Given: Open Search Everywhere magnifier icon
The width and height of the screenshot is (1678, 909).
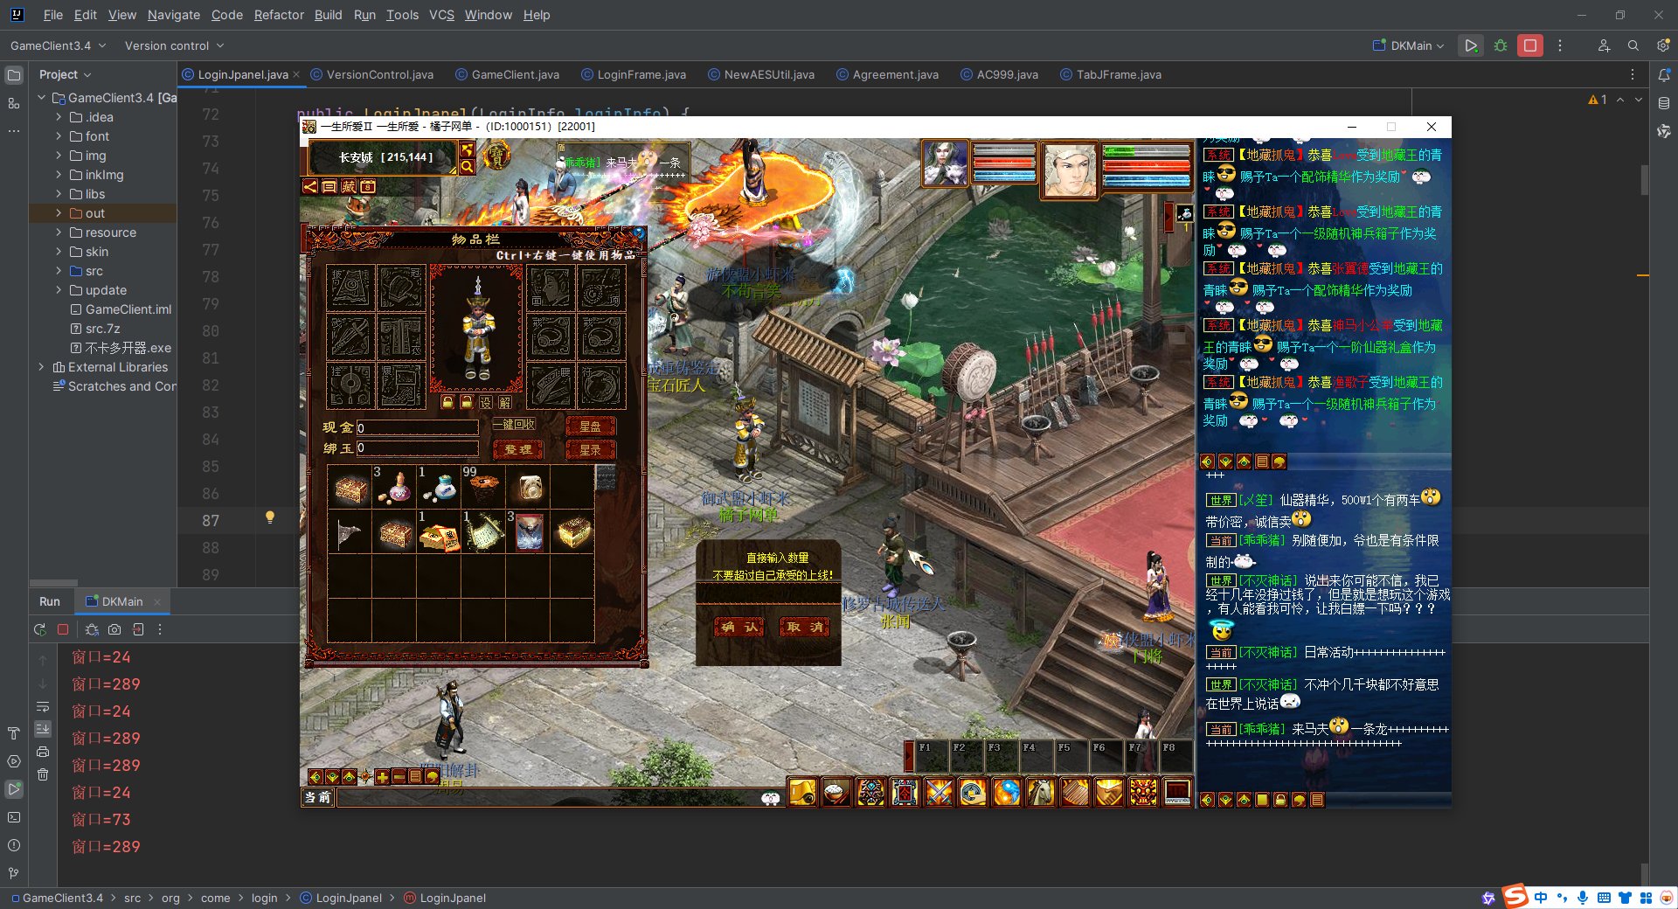Looking at the screenshot, I should [x=1633, y=45].
